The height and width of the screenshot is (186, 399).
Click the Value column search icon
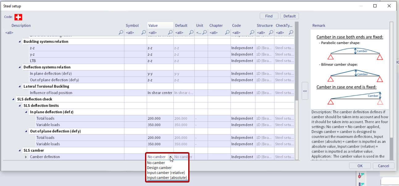(170, 32)
